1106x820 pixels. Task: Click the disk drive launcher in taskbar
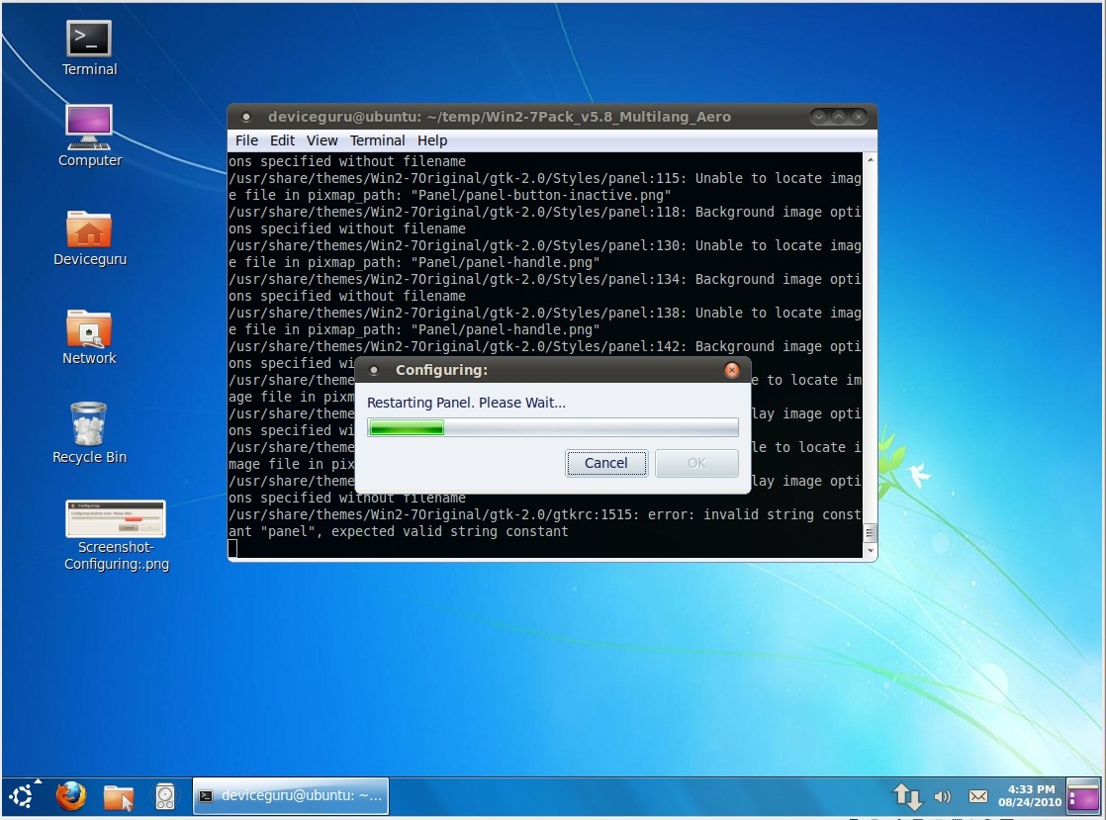click(x=165, y=796)
